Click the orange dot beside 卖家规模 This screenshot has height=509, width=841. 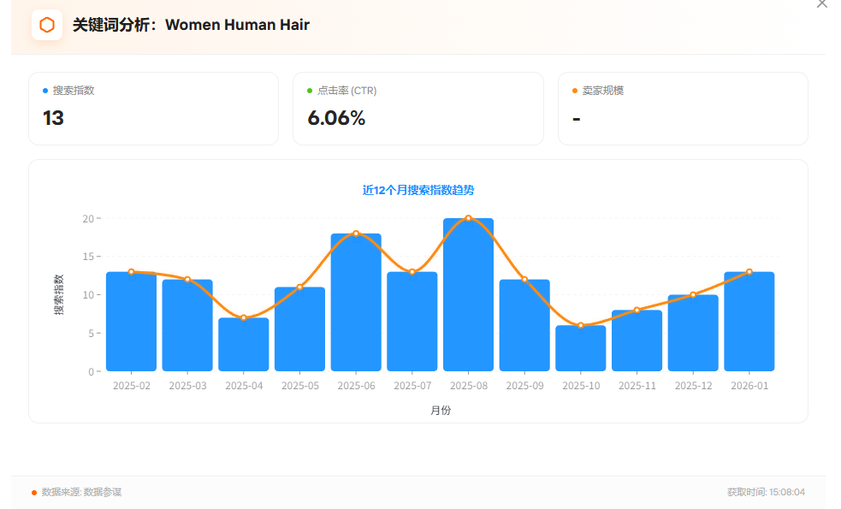(x=575, y=91)
